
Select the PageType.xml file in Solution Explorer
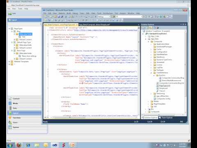(x=165, y=86)
